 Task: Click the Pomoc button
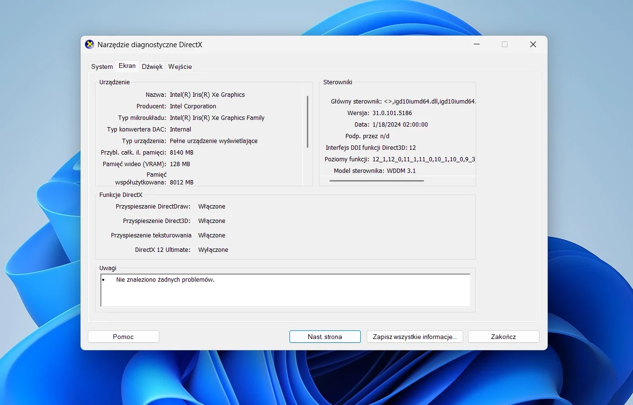pos(124,337)
